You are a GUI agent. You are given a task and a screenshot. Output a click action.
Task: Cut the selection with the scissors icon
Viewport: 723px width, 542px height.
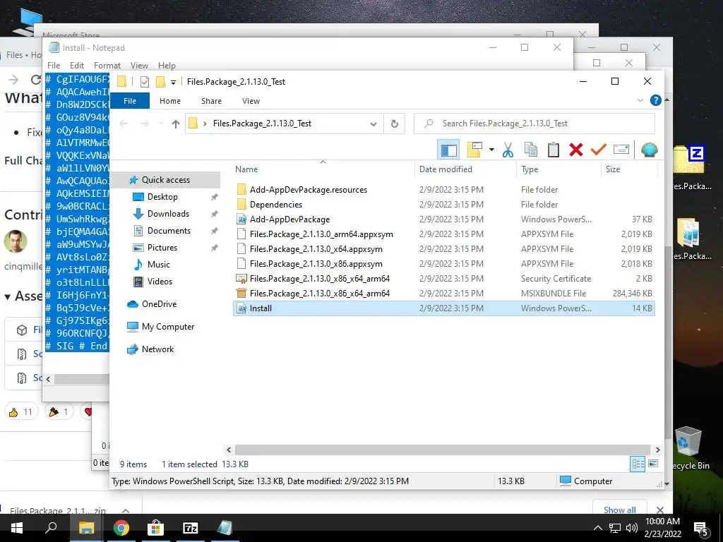point(508,150)
